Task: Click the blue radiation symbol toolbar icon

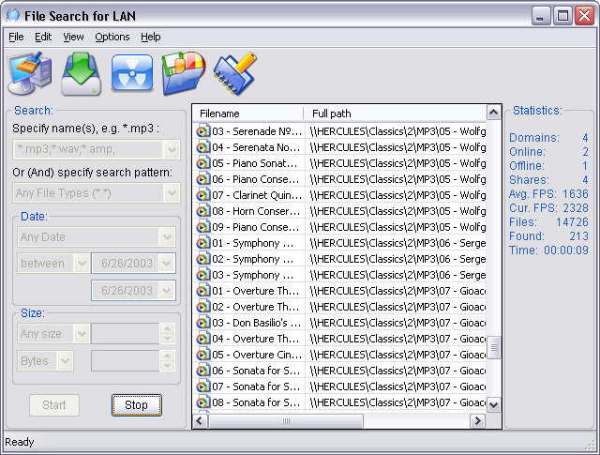Action: click(132, 73)
